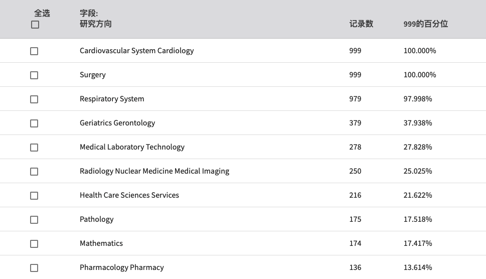486x279 pixels.
Task: Click the Pathology label text
Action: tap(97, 219)
